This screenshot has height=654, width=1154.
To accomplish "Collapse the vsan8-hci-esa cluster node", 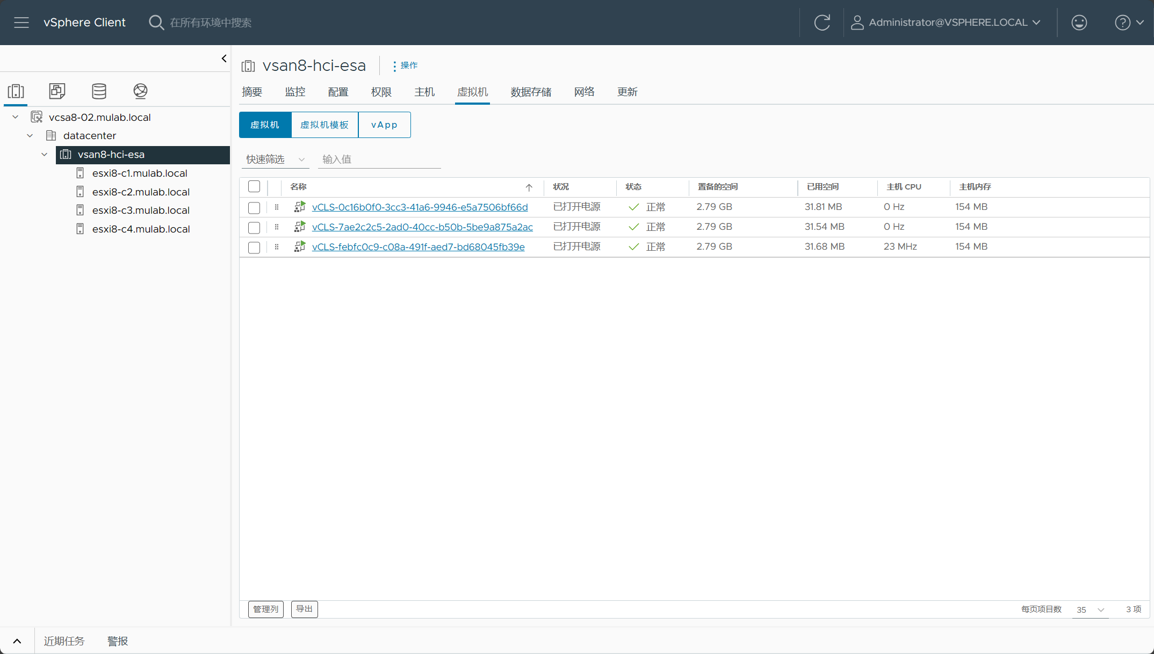I will pyautogui.click(x=45, y=155).
